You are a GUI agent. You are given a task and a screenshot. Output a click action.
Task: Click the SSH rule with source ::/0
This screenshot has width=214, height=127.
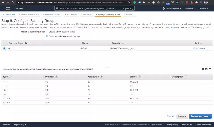coord(107,94)
